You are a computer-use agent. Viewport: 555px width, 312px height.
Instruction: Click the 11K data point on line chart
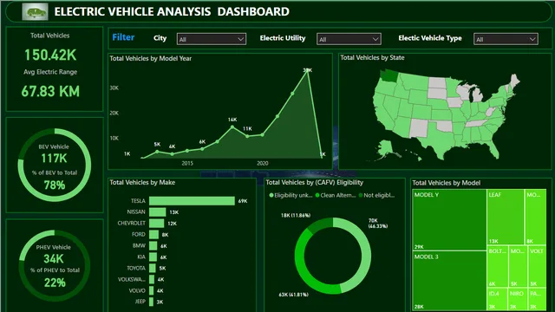click(x=247, y=136)
